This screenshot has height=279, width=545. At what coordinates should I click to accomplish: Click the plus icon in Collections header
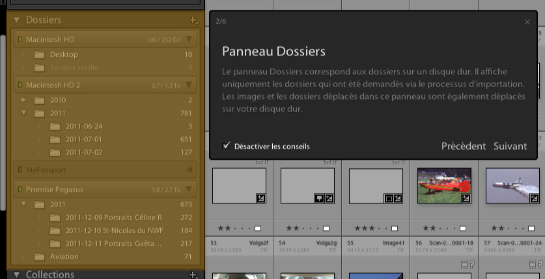point(193,275)
